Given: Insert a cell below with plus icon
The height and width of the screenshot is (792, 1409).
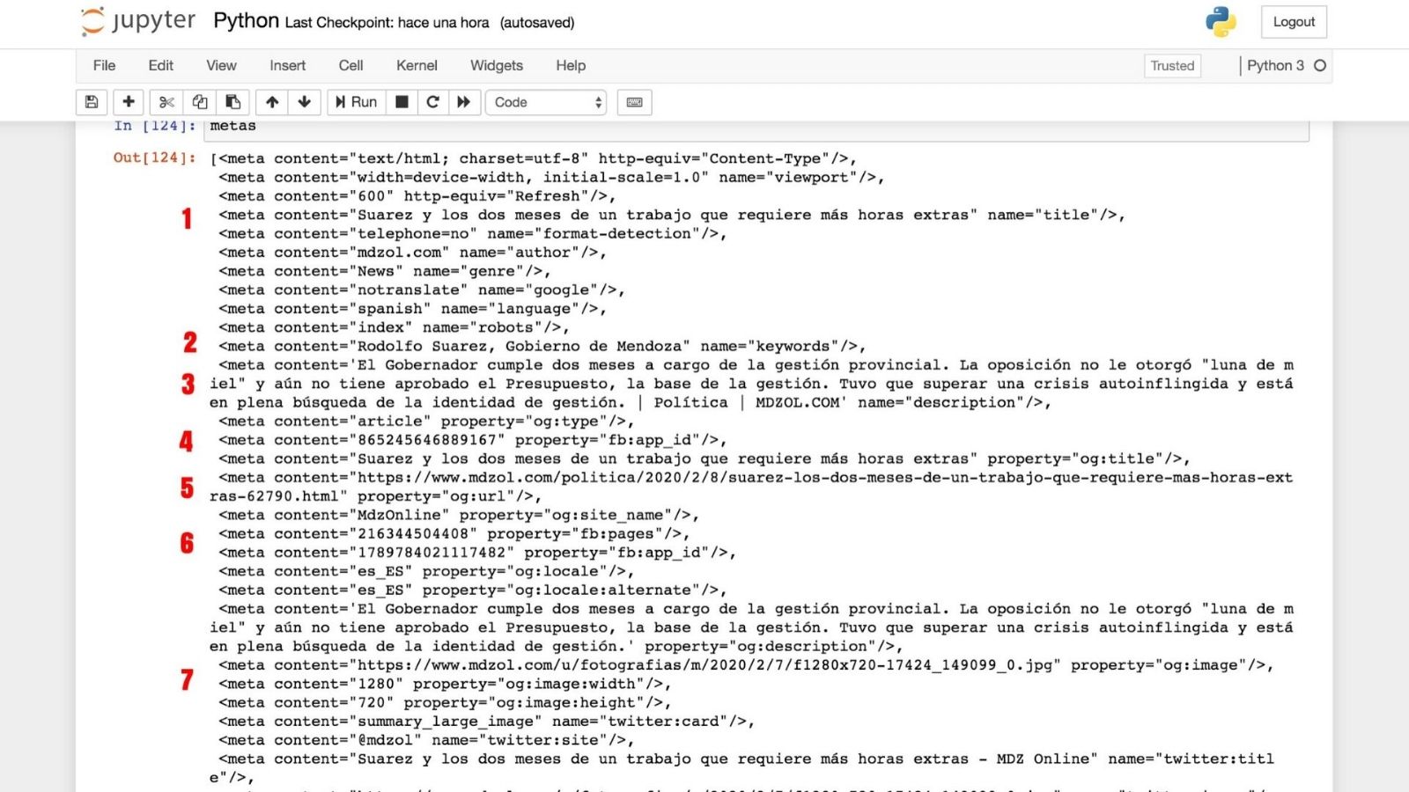Looking at the screenshot, I should (129, 102).
